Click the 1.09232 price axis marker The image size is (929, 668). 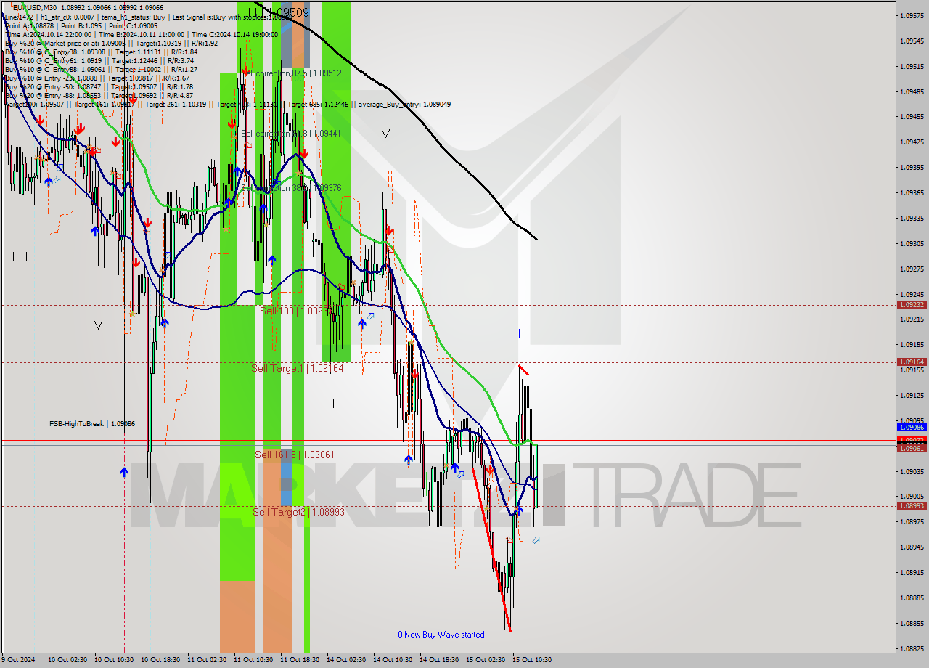point(912,305)
